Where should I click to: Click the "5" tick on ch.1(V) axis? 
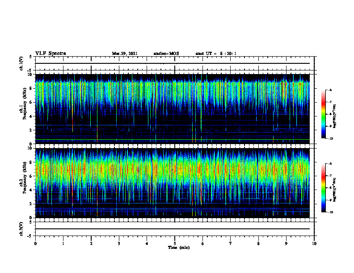[31, 57]
